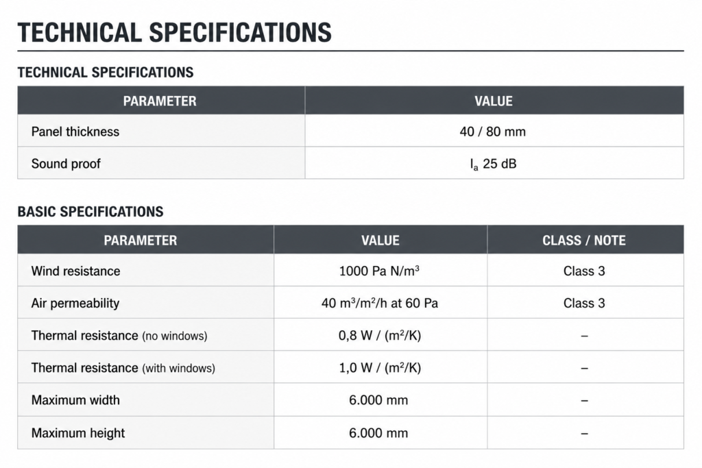Viewport: 702px width, 468px height.
Task: Click the Maximum height 6.000 mm value
Action: tap(378, 433)
